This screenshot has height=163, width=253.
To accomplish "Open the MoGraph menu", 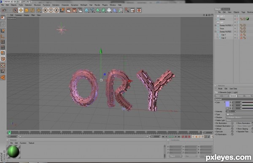I will [x=84, y=5].
